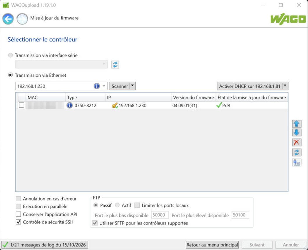Sort by the IP column header

(x=138, y=97)
